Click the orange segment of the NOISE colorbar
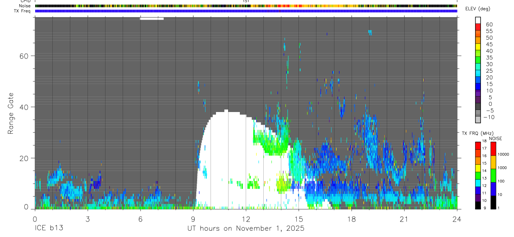Viewport: 514px width, 237px height. coord(493,162)
